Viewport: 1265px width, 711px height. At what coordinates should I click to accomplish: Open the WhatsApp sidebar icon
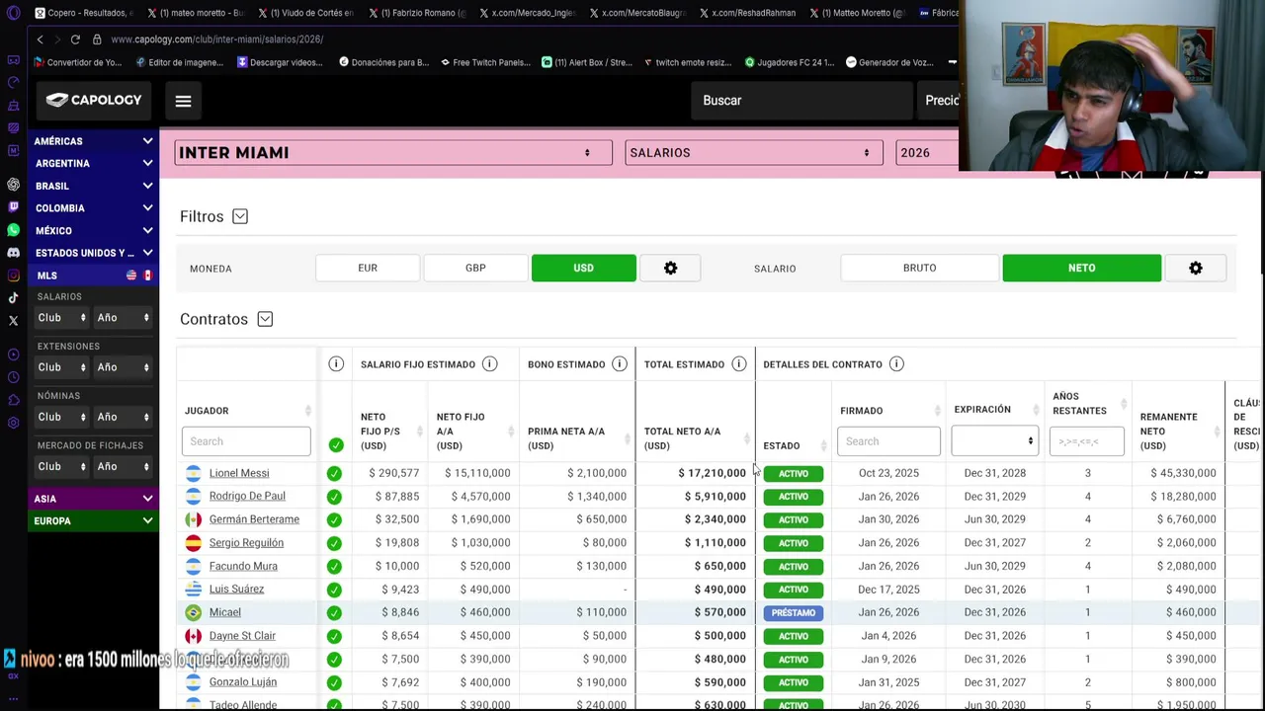13,230
